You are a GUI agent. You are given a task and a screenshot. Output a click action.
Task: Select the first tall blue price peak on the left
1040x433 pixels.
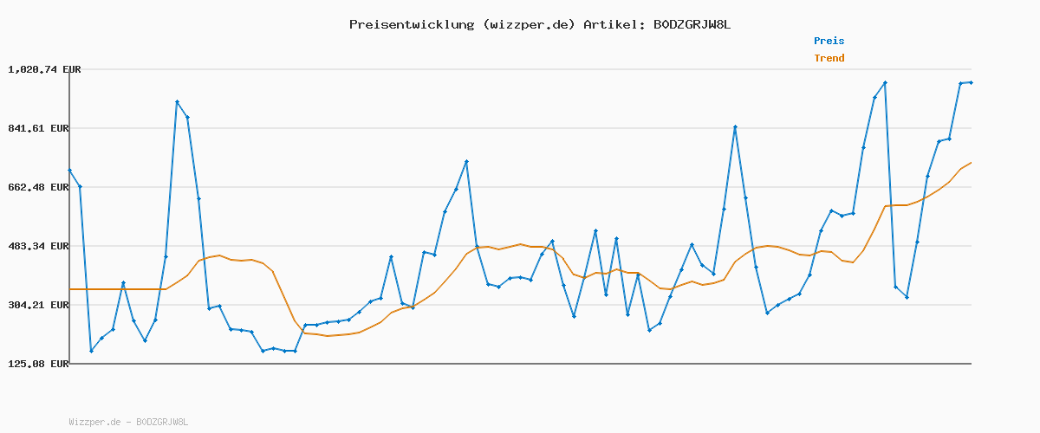177,102
